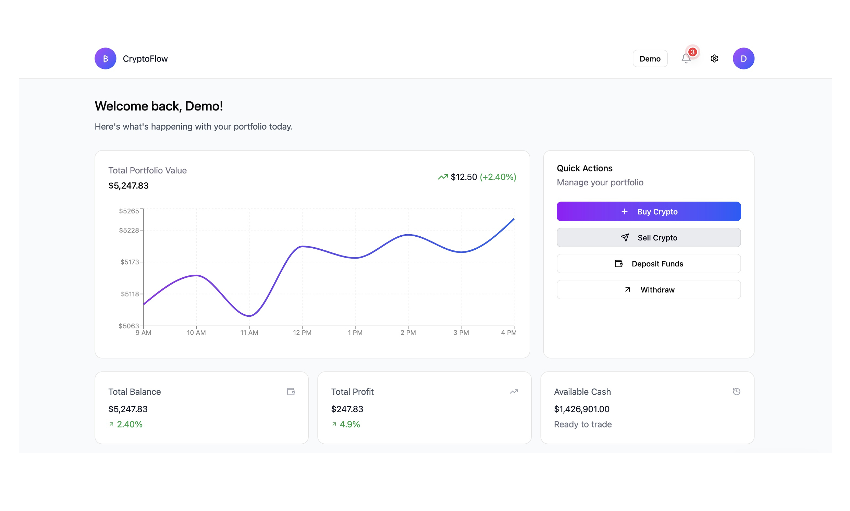850x511 pixels.
Task: Click the Deposit Funds button
Action: pyautogui.click(x=648, y=264)
